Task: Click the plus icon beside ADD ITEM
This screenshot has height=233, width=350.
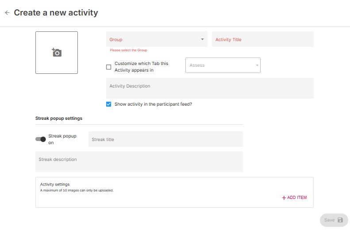Action: [x=284, y=198]
